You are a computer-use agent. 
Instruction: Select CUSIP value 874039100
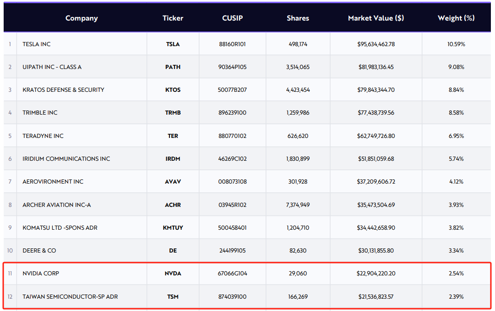[232, 296]
